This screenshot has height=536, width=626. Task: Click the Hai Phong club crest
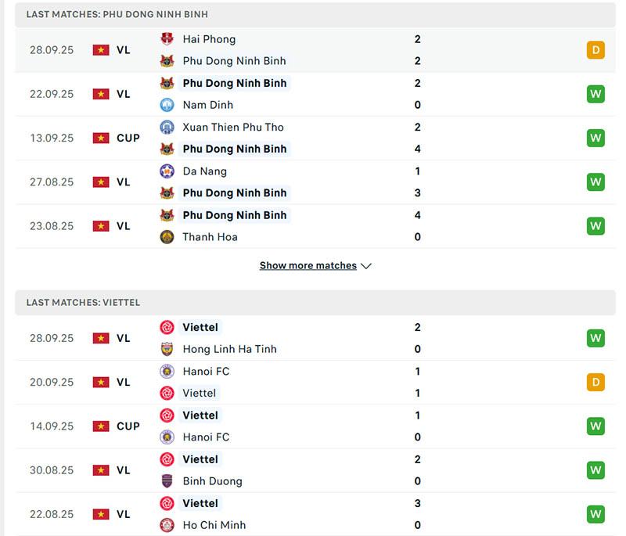[167, 39]
